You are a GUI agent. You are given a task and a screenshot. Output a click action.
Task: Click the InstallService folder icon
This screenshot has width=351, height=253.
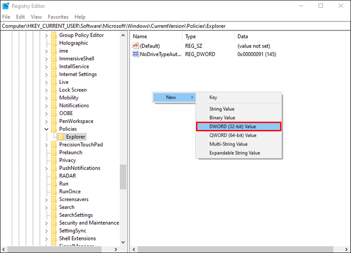tap(54, 66)
